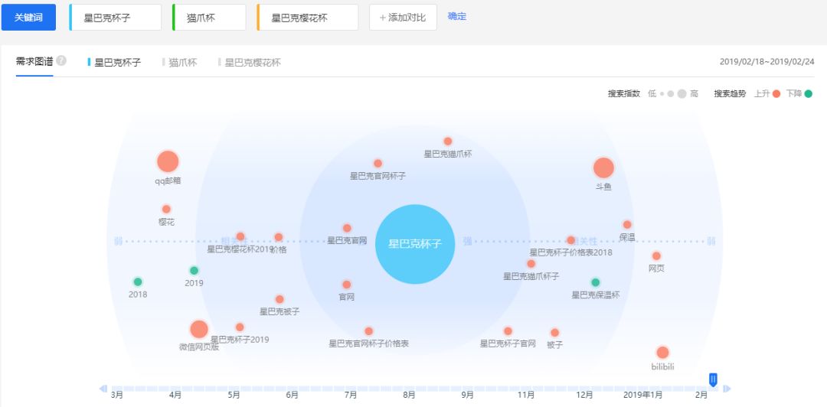Click the date range 2019/02/18~2019/02/24 text
This screenshot has width=827, height=407.
[767, 62]
